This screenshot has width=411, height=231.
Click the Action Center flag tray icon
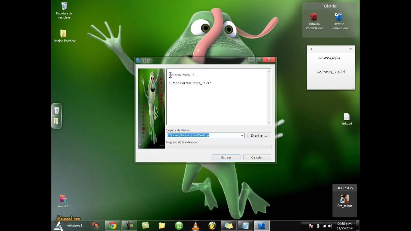[x=311, y=226]
